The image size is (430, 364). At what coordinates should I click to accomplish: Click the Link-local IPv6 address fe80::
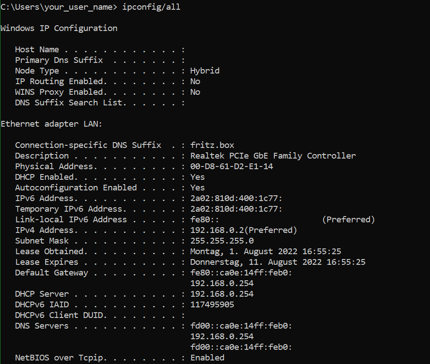click(204, 220)
